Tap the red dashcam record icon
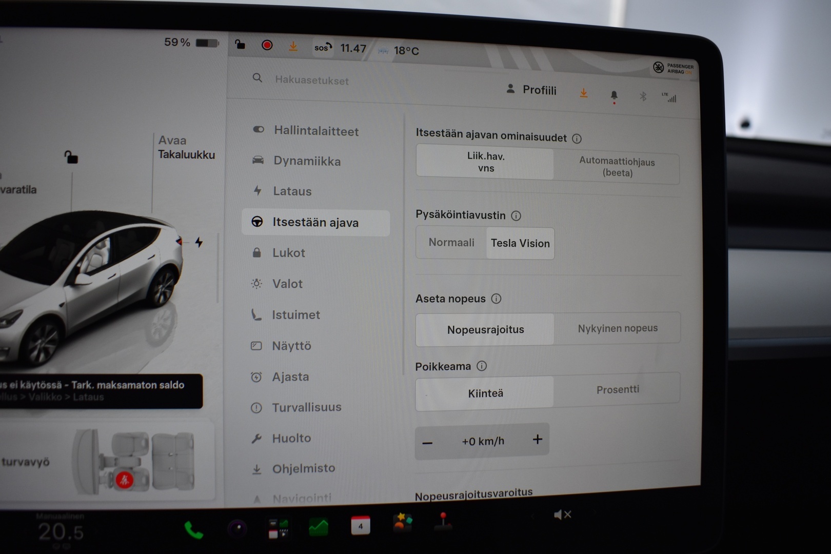This screenshot has height=554, width=831. point(267,45)
